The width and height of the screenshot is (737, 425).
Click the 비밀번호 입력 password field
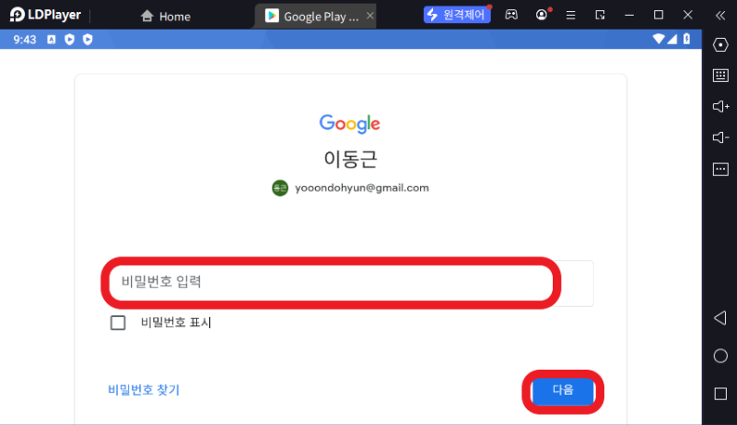point(348,282)
